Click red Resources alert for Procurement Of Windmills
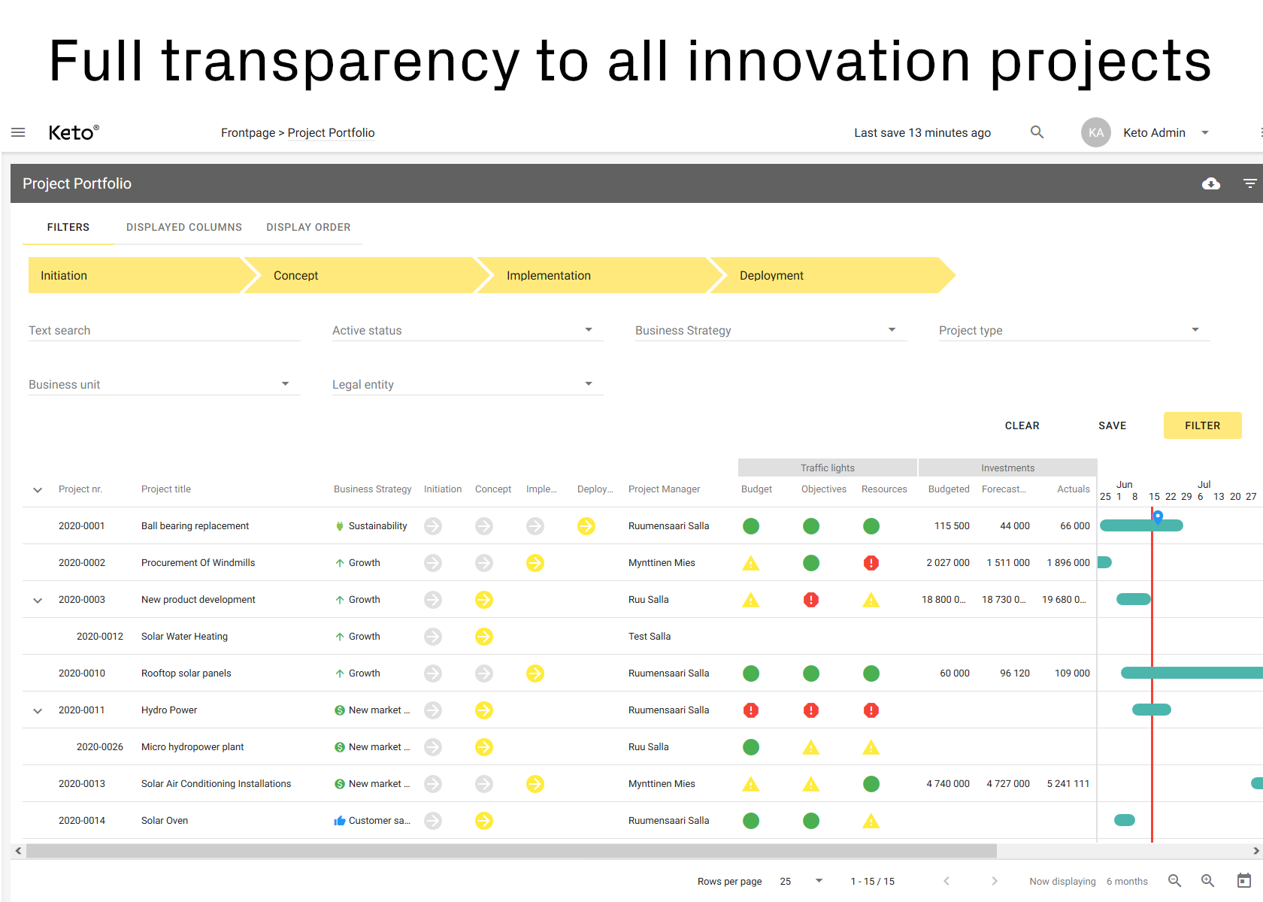This screenshot has width=1263, height=902. click(871, 563)
